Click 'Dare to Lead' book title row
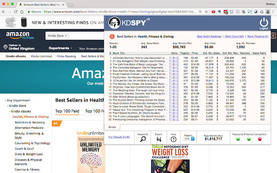 point(140,107)
